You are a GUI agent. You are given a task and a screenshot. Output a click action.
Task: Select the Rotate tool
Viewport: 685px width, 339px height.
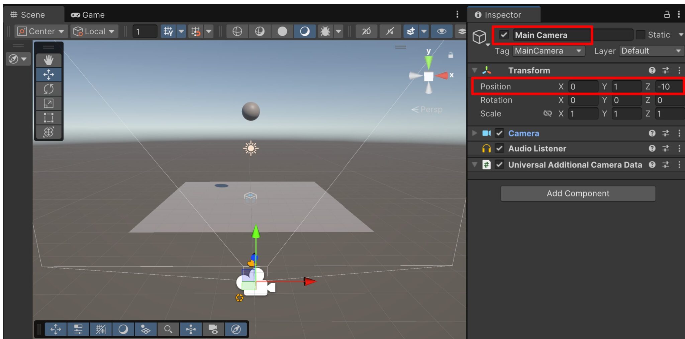49,89
